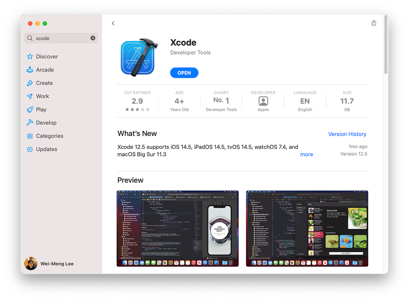This screenshot has height=301, width=409.
Task: Open the Updates section
Action: (x=46, y=149)
